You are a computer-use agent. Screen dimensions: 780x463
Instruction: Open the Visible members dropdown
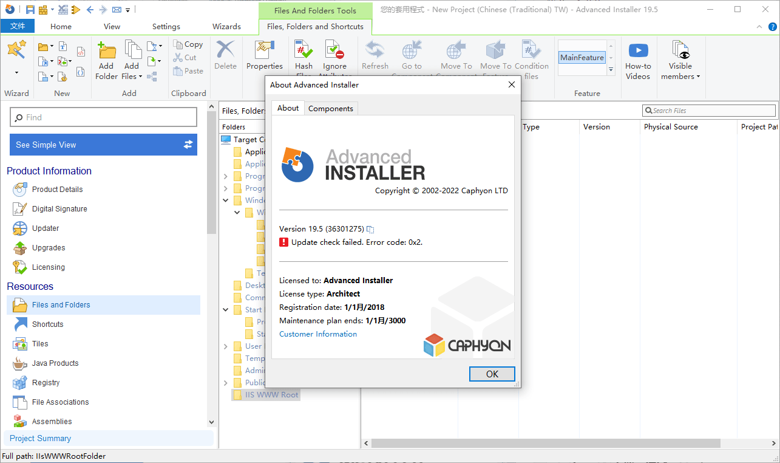(680, 77)
